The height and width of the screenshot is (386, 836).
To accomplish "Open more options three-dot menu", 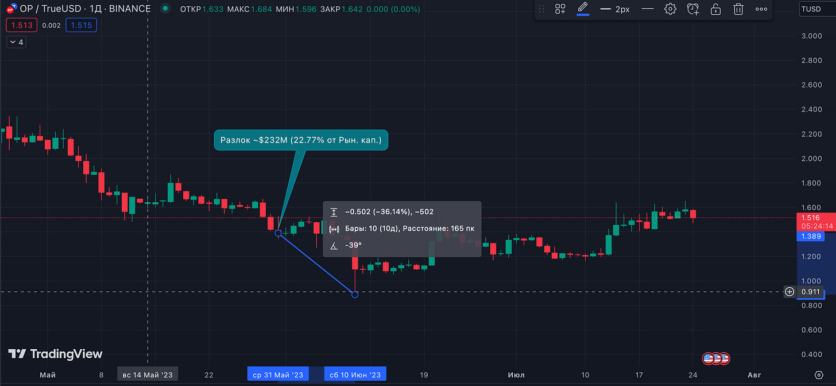I will tap(761, 9).
